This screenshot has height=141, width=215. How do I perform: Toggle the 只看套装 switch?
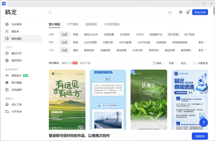click(194, 63)
